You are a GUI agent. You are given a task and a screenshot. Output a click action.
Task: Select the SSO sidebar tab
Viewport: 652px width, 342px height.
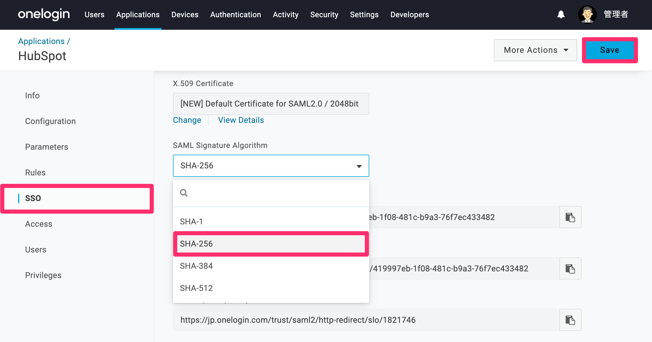[77, 198]
